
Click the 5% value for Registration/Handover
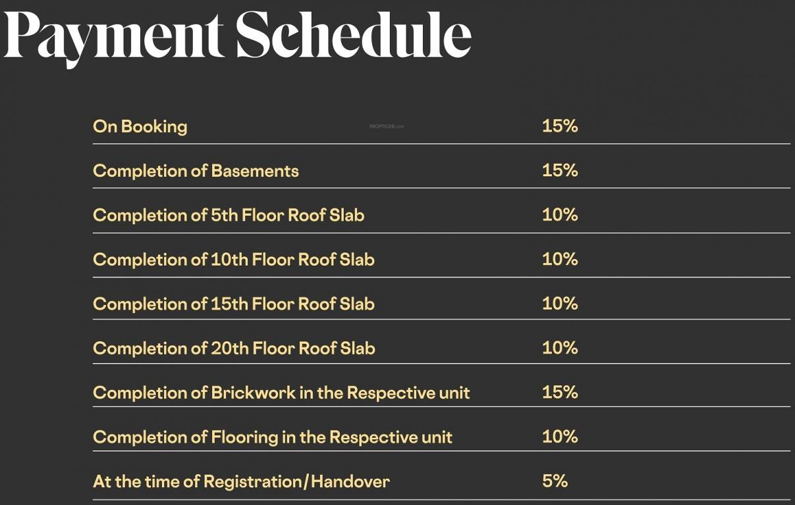click(555, 481)
